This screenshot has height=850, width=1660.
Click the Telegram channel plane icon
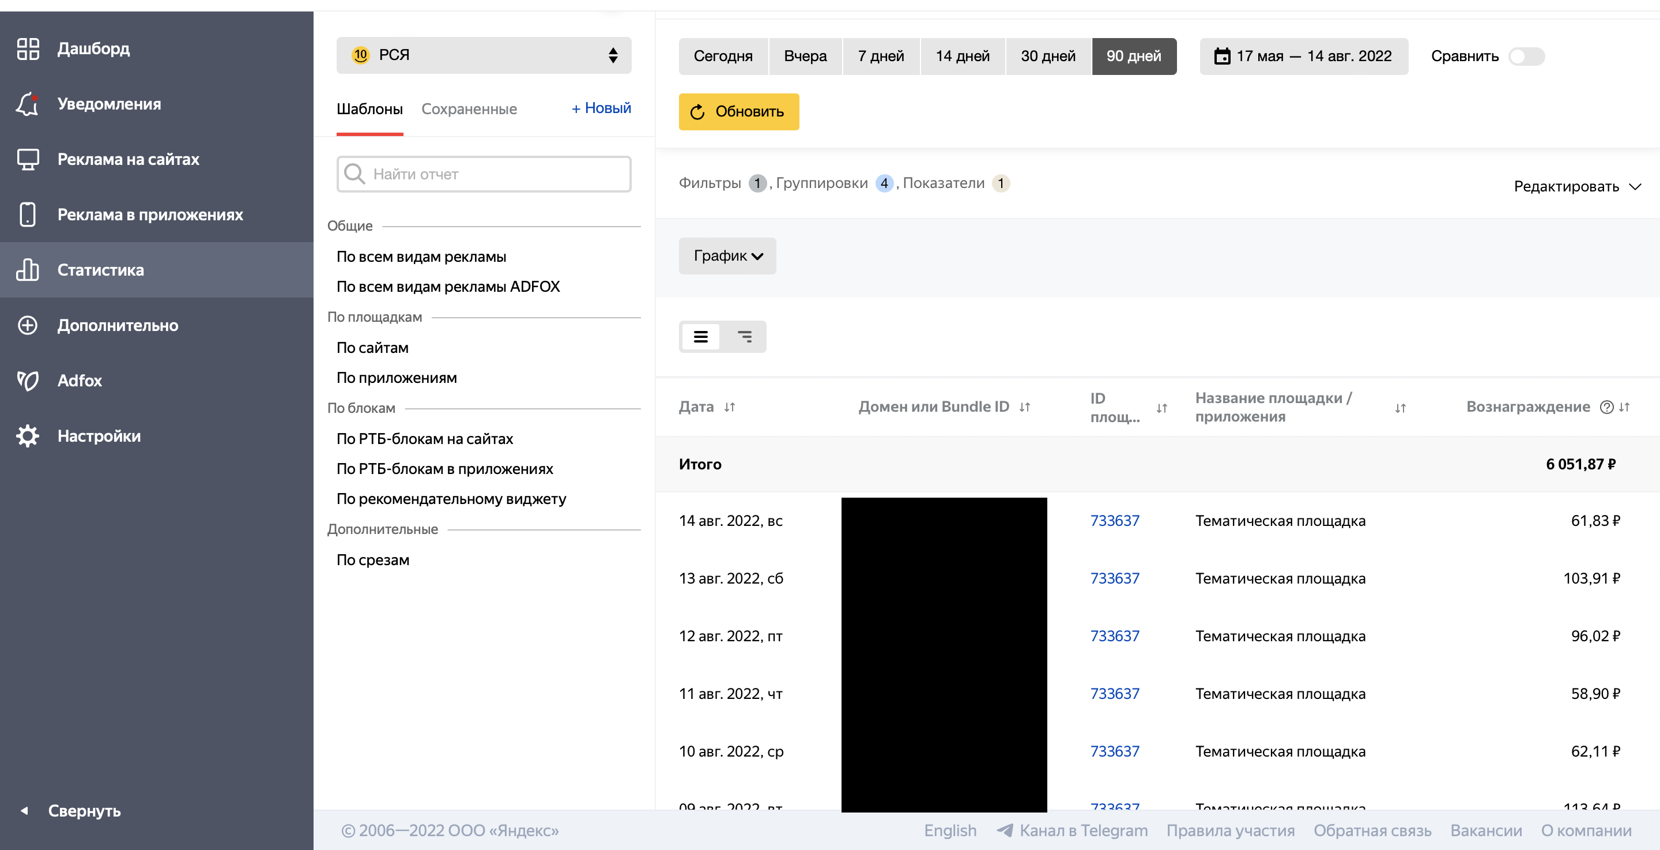coord(1004,830)
